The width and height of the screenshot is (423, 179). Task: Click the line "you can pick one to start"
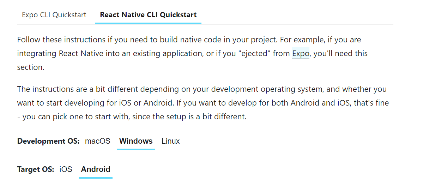coord(132,117)
